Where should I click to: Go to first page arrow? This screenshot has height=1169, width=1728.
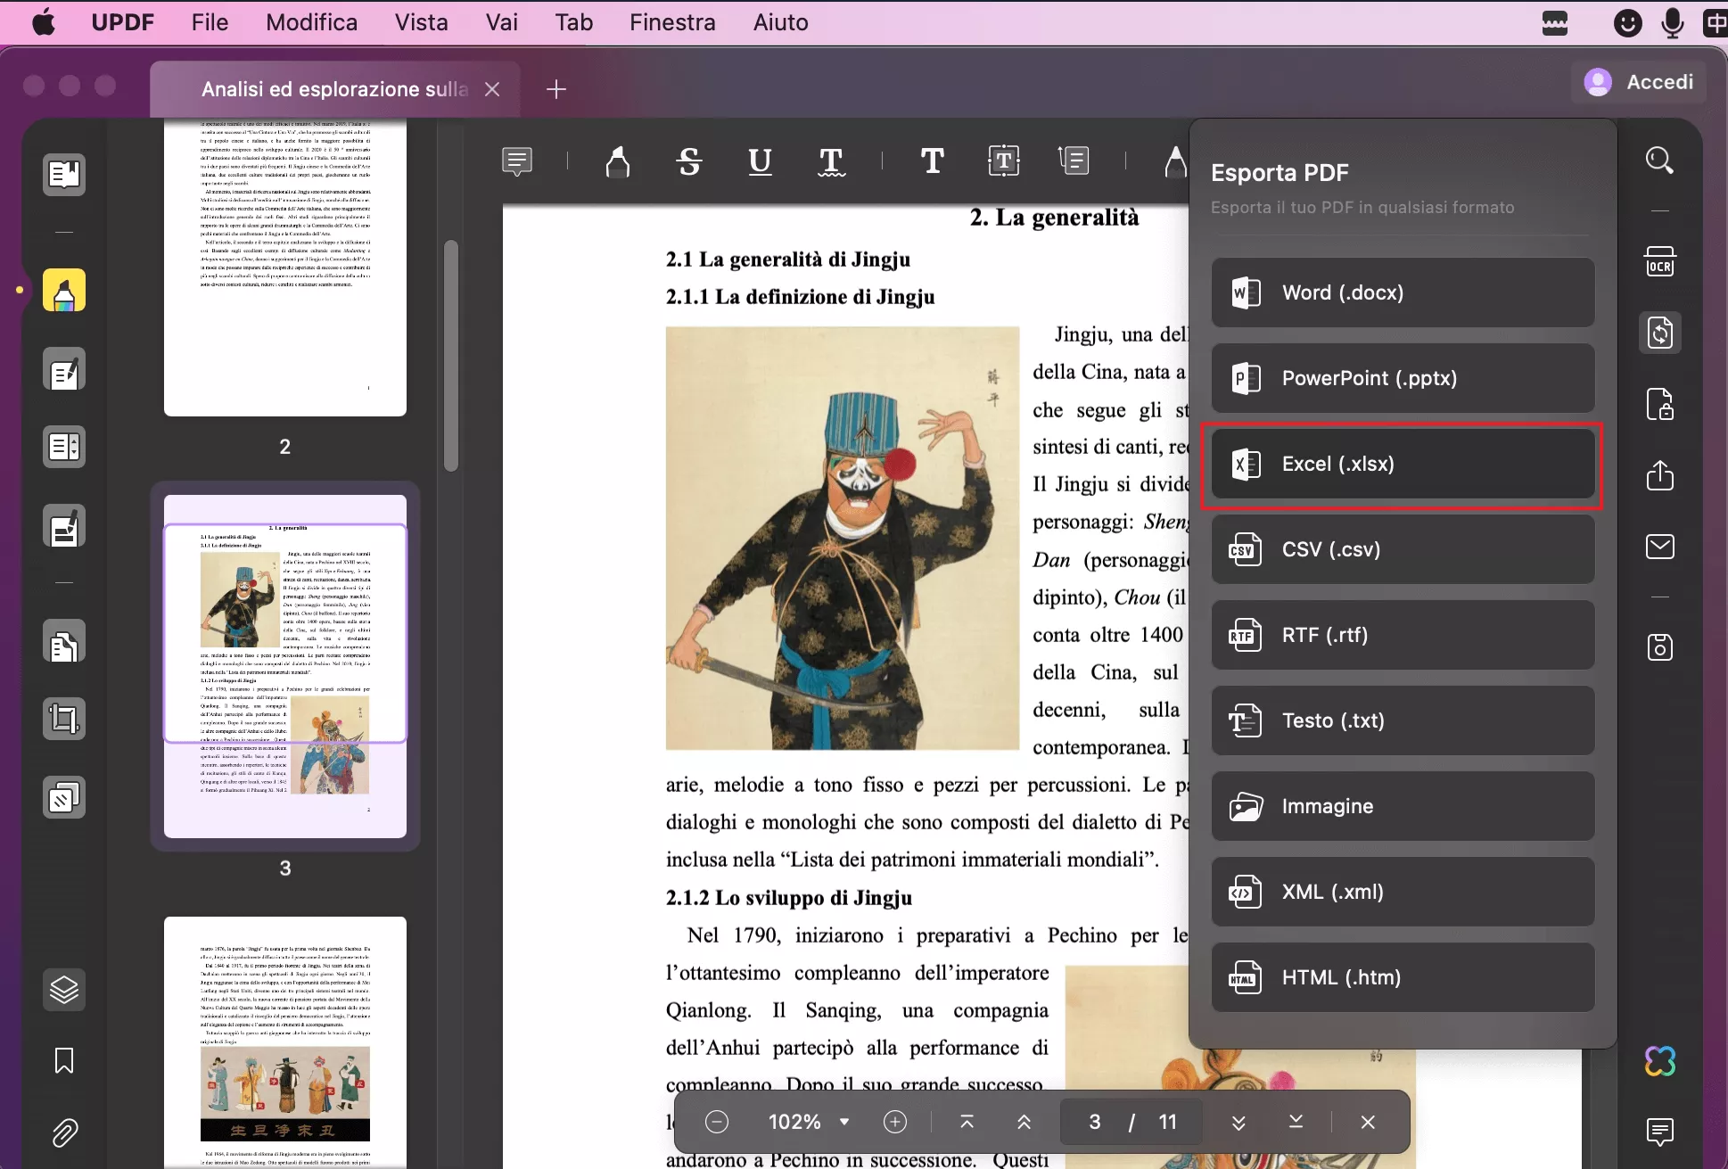[967, 1122]
